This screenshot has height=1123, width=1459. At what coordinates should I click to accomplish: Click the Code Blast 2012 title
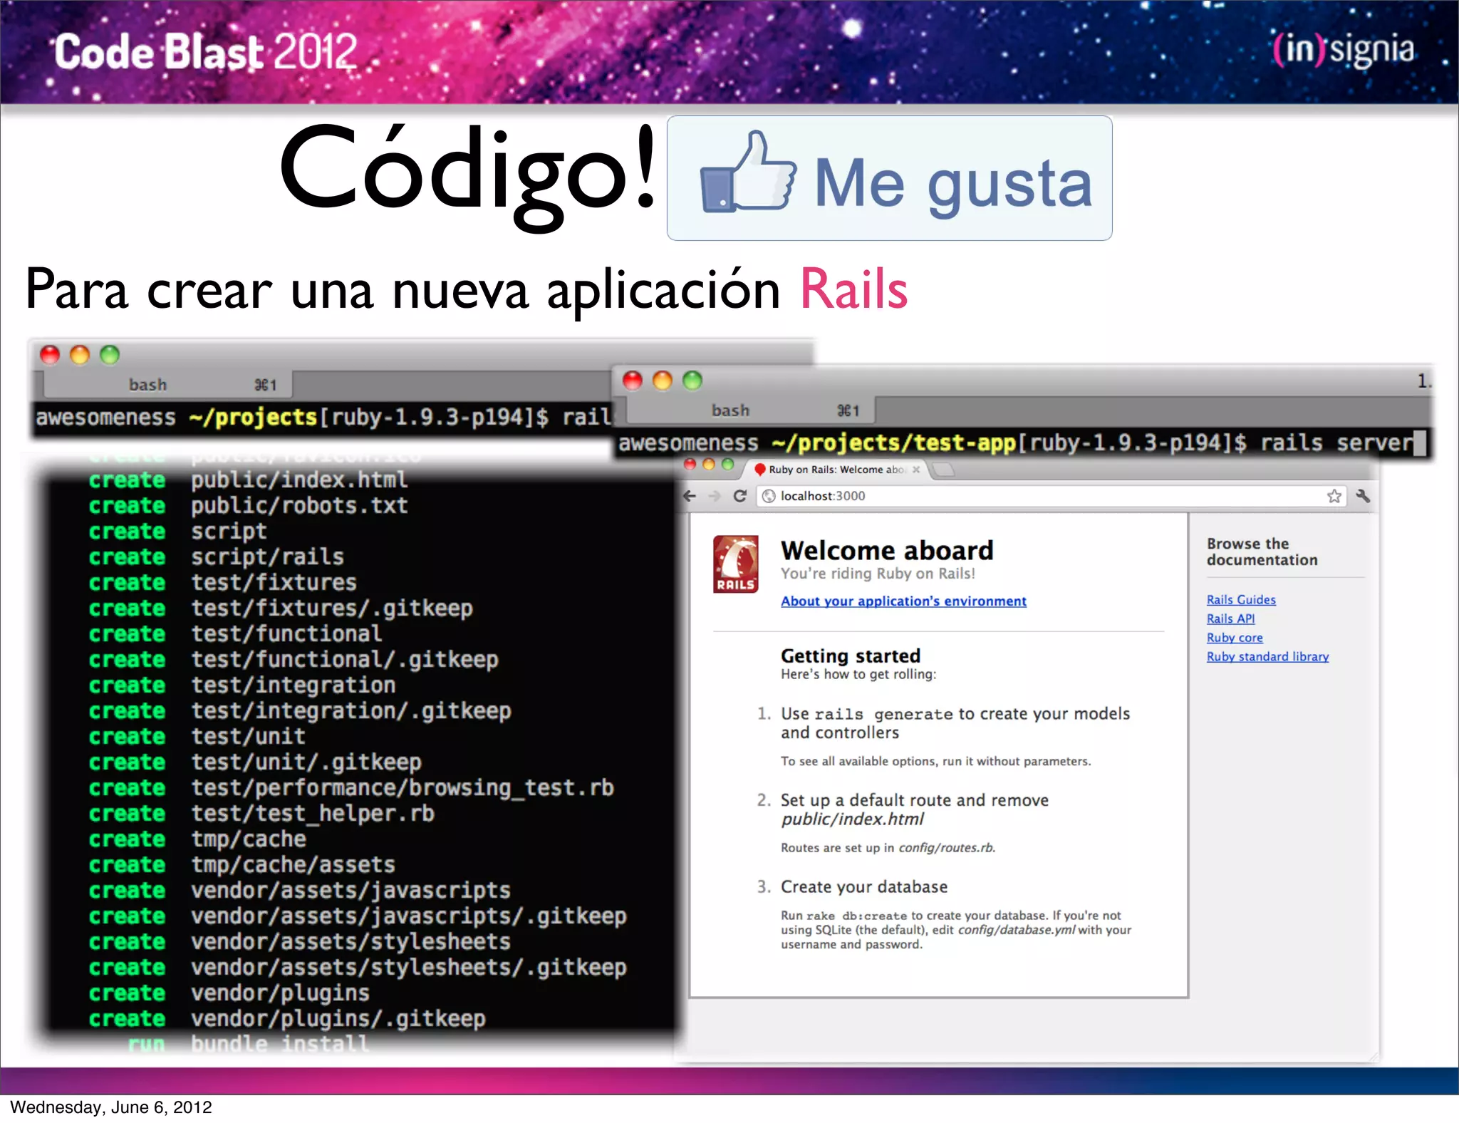click(205, 51)
